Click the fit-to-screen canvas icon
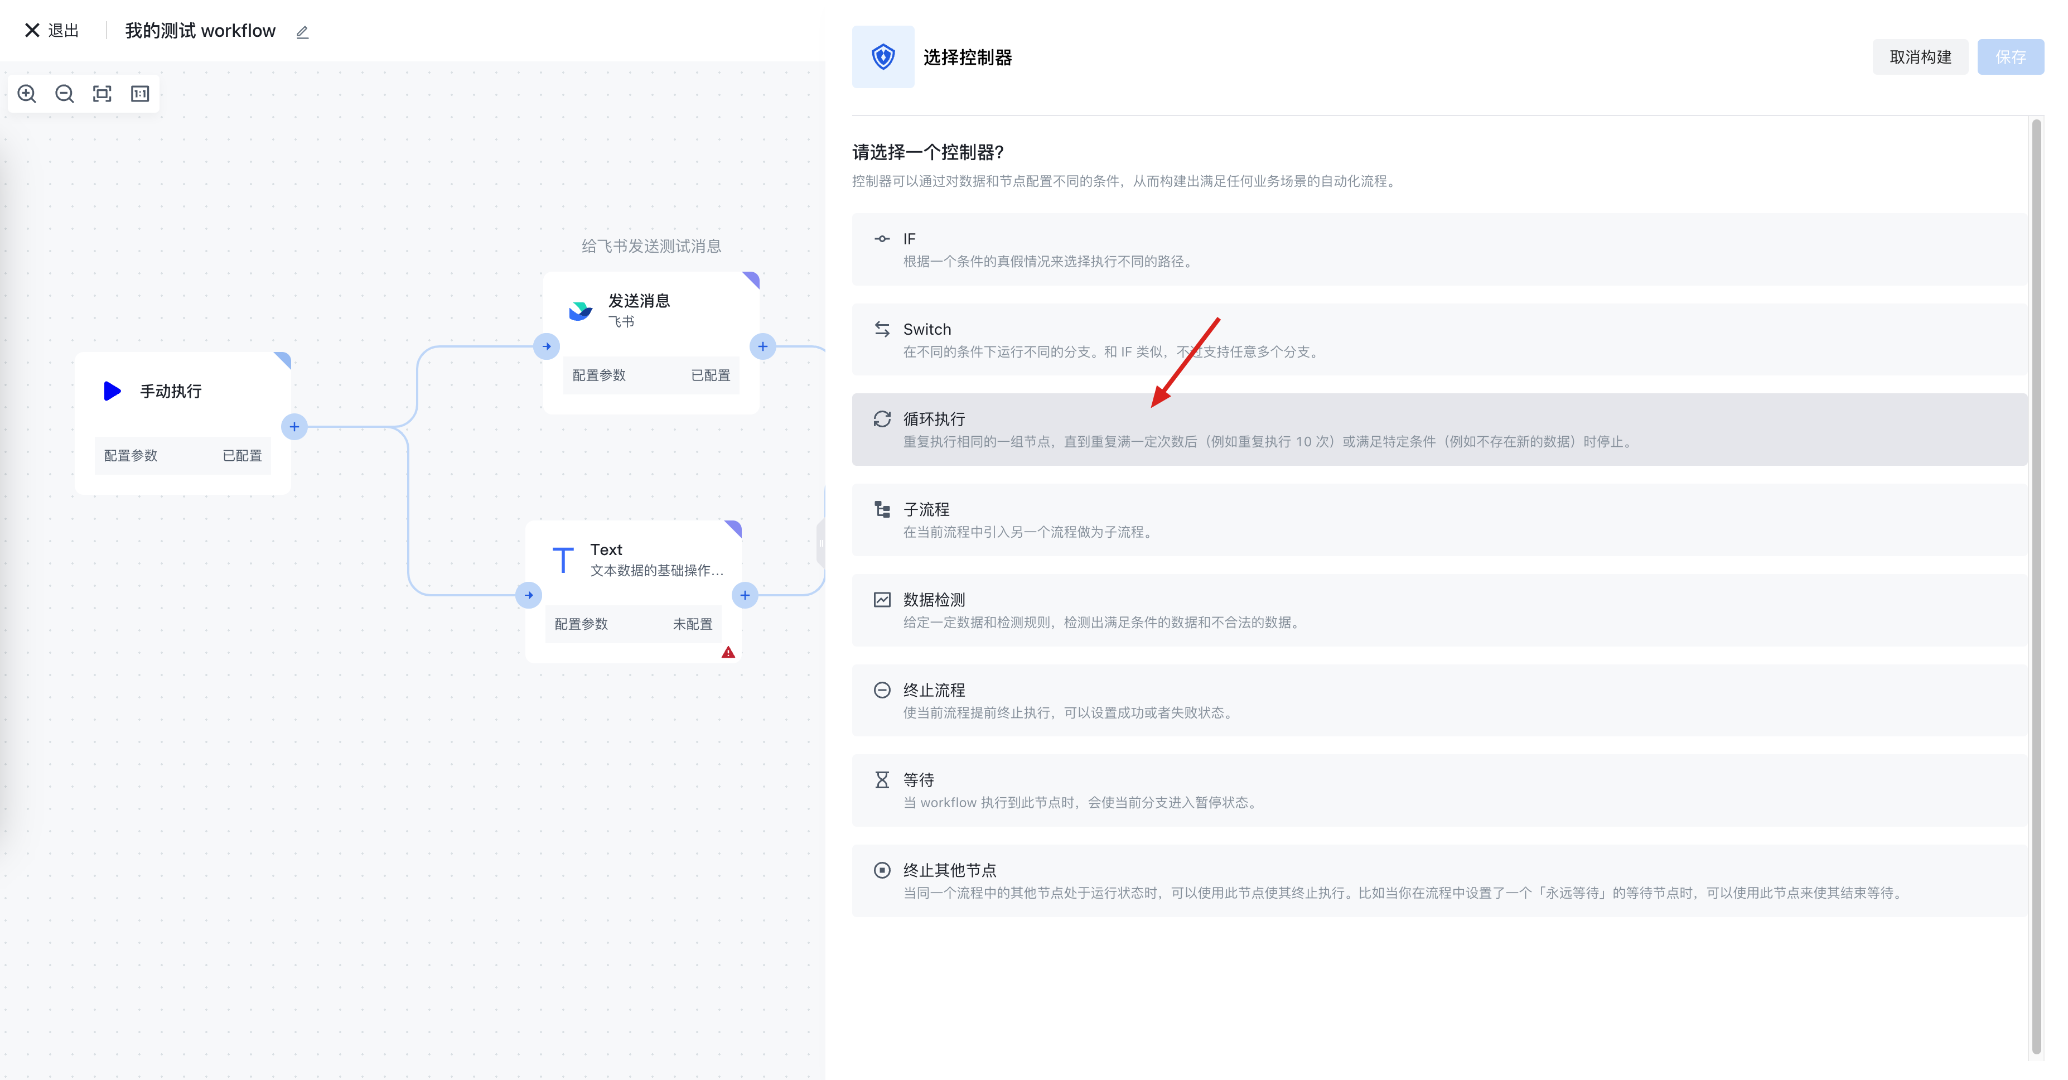The width and height of the screenshot is (2068, 1080). [102, 94]
